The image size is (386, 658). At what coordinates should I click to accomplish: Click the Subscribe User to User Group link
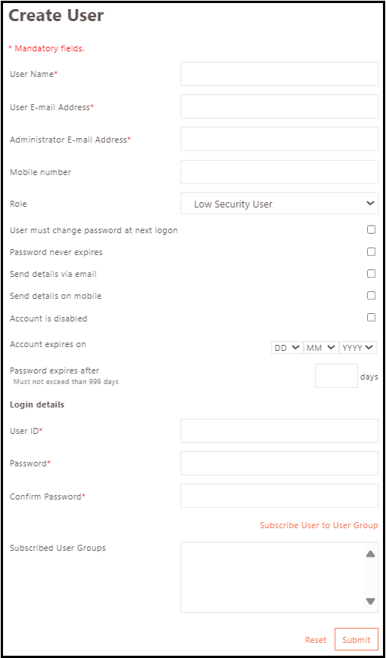tap(319, 525)
